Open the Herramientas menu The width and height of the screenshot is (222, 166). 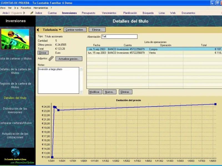click(x=41, y=8)
